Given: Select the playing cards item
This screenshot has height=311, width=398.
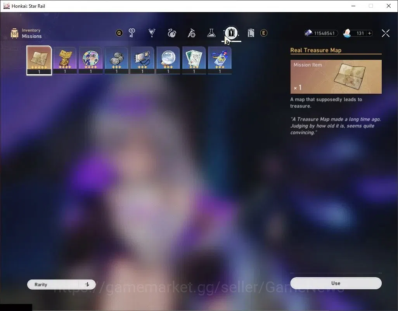Looking at the screenshot, I should [194, 61].
